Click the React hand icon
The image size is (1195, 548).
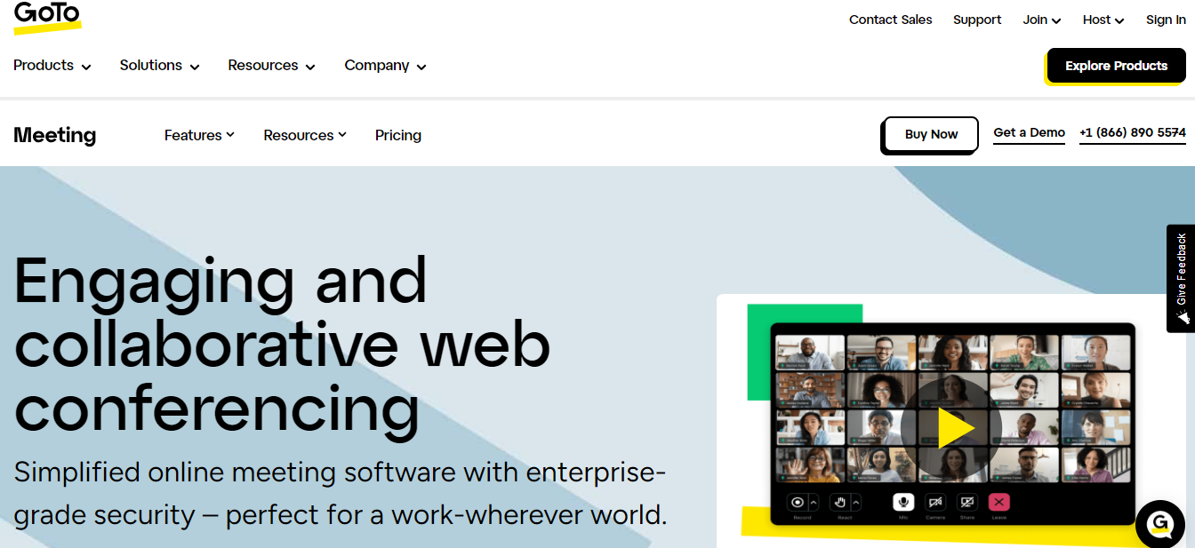840,503
